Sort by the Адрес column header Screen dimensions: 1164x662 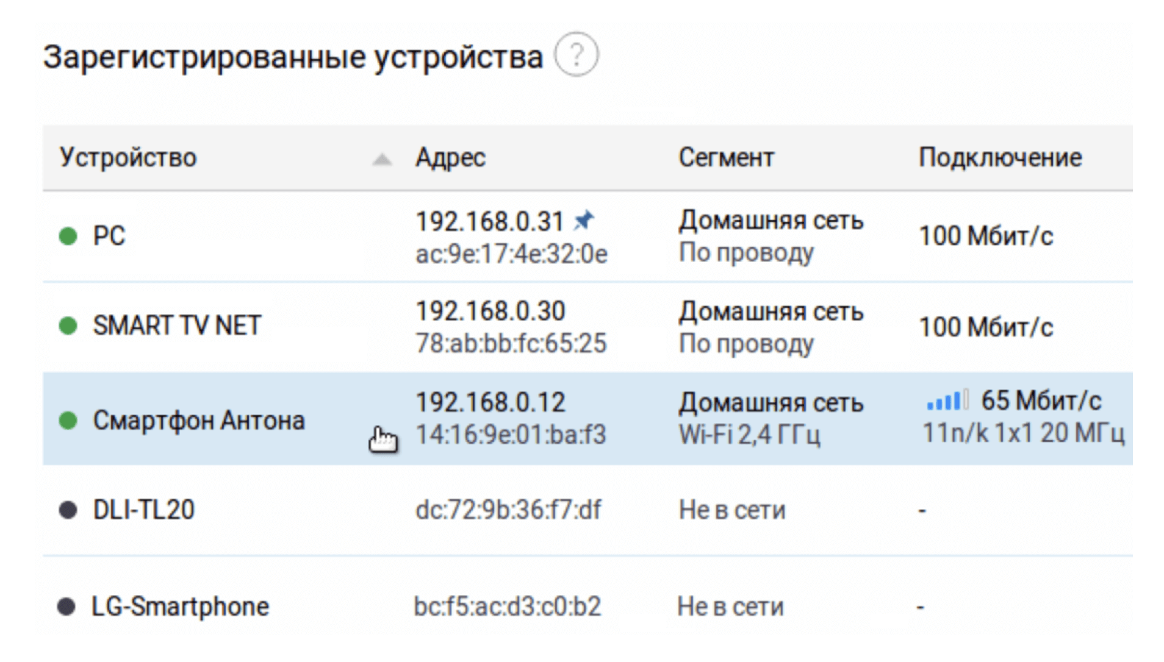(x=450, y=158)
